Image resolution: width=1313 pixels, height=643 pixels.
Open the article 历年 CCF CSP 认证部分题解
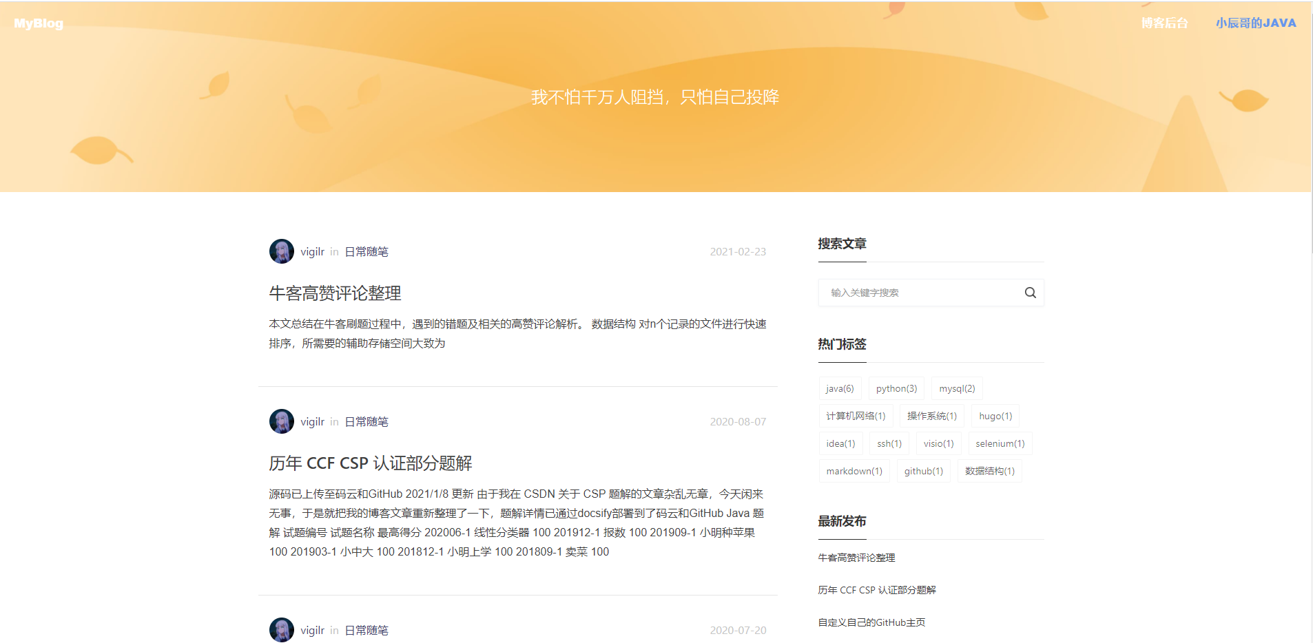tap(371, 463)
